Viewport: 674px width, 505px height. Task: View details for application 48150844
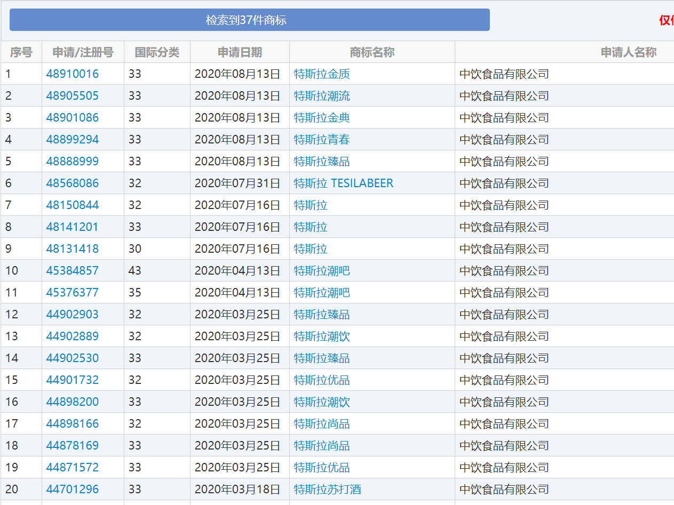click(x=73, y=205)
